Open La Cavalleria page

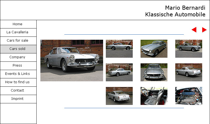(18, 32)
